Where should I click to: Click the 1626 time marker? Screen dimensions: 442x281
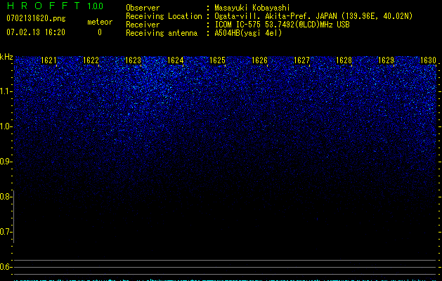click(259, 60)
